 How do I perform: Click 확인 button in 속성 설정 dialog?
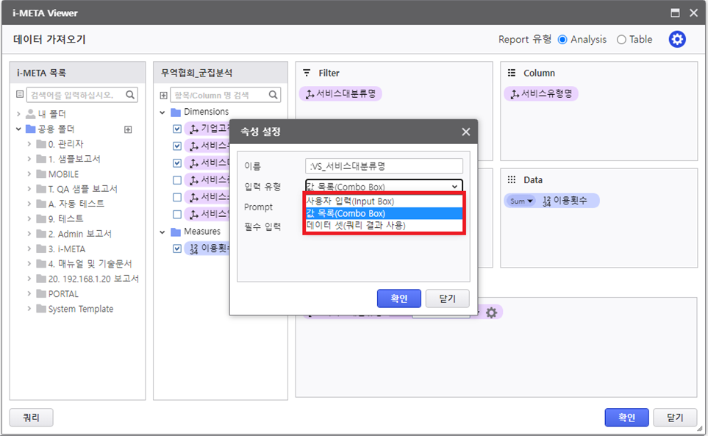398,299
